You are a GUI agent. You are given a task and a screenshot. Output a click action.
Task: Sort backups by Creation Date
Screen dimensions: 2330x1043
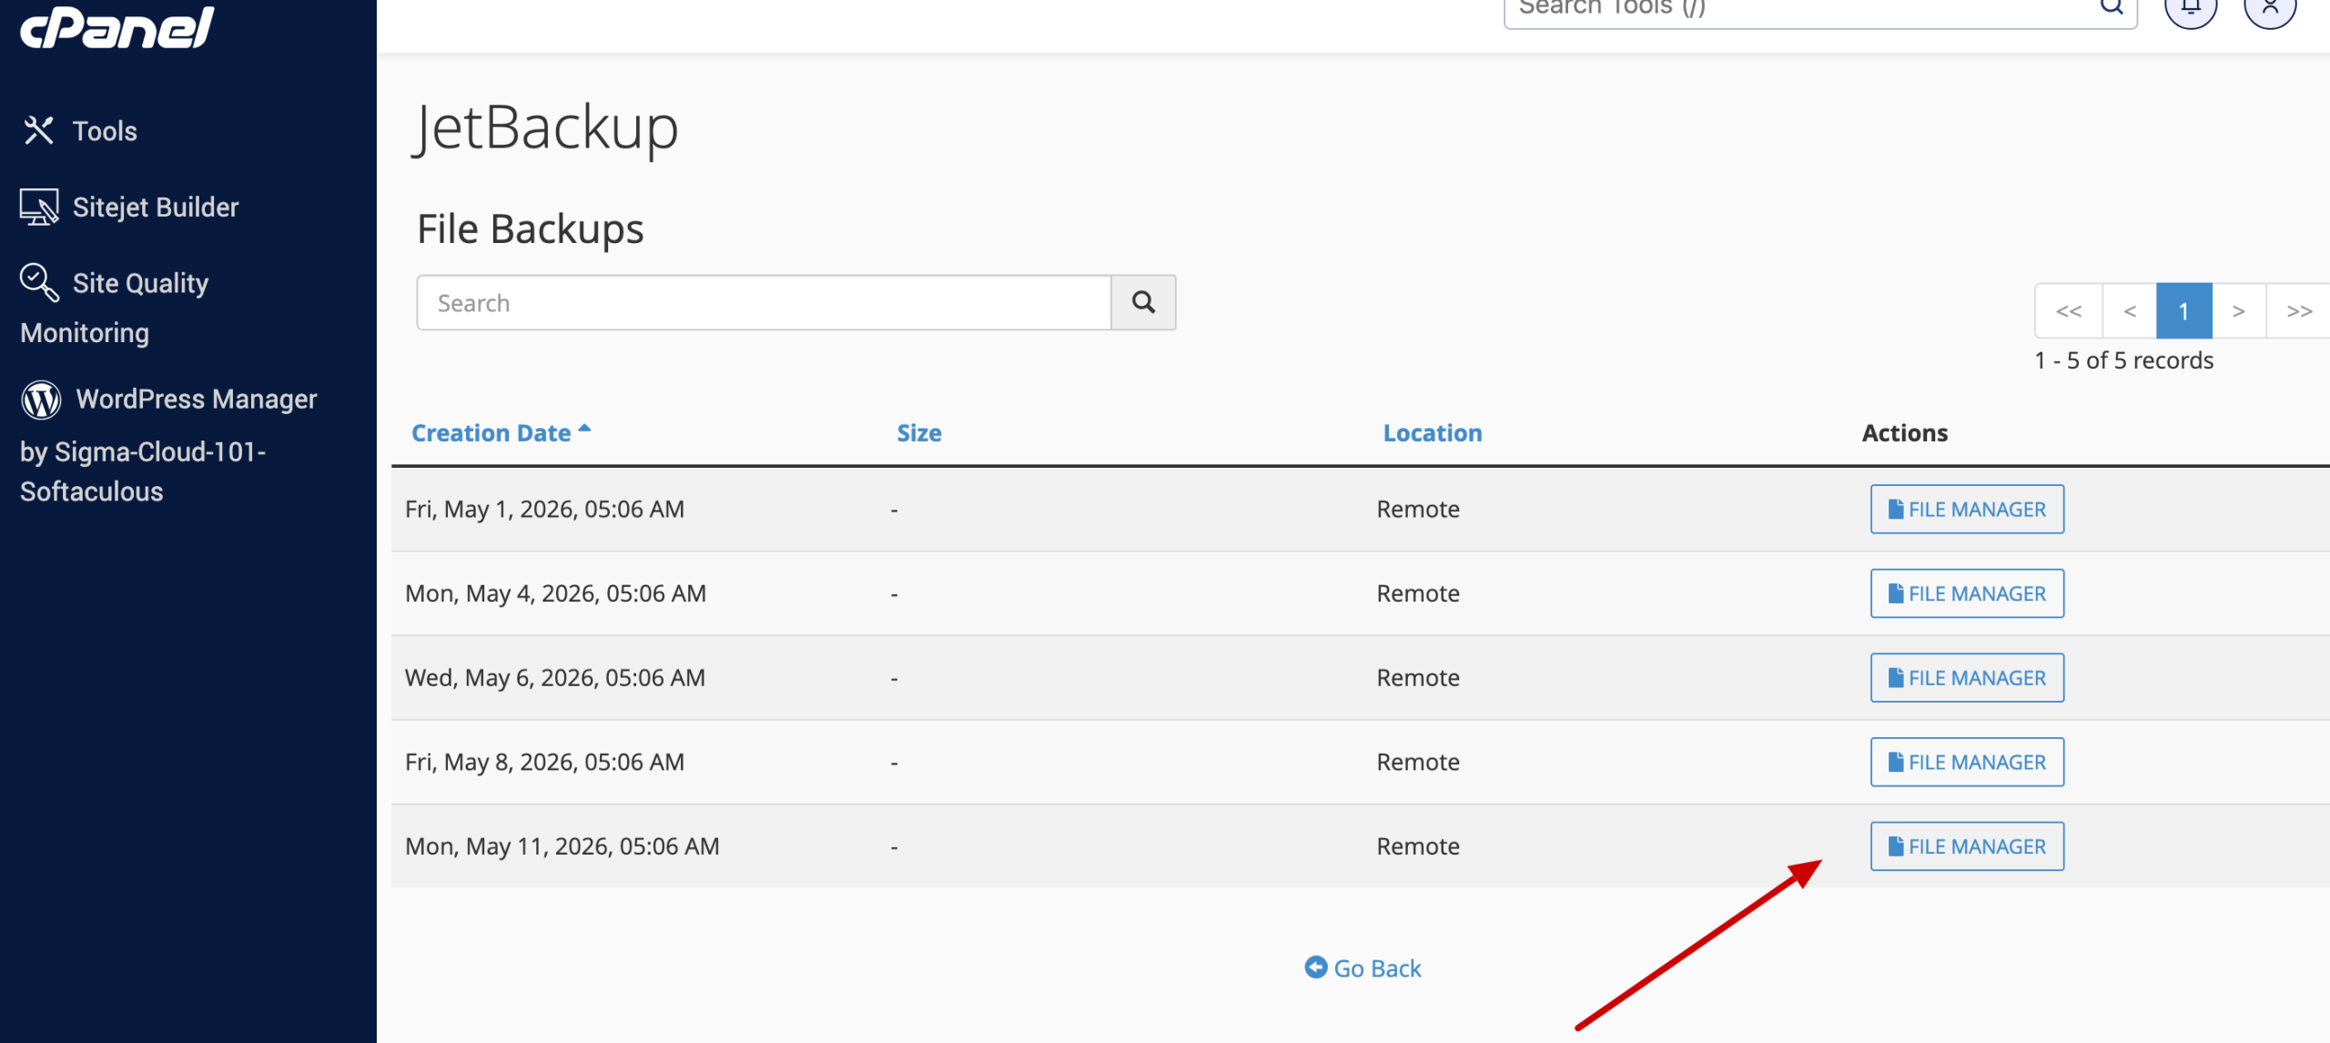coord(491,433)
